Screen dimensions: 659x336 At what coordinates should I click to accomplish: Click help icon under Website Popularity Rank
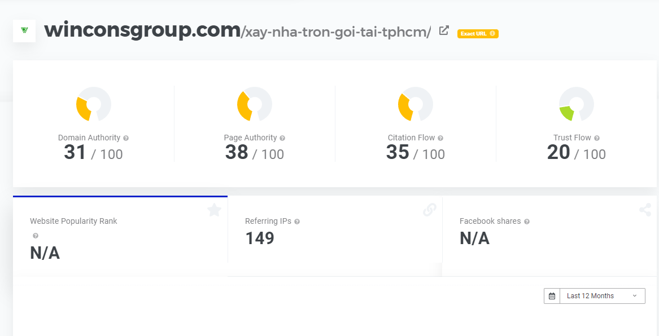pyautogui.click(x=36, y=236)
